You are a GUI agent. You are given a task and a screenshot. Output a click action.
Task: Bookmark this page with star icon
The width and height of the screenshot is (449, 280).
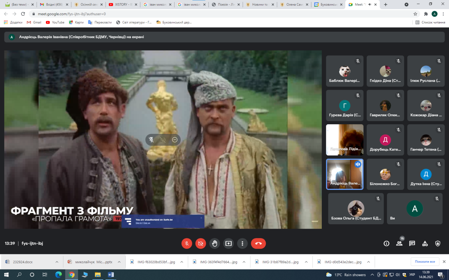click(415, 14)
